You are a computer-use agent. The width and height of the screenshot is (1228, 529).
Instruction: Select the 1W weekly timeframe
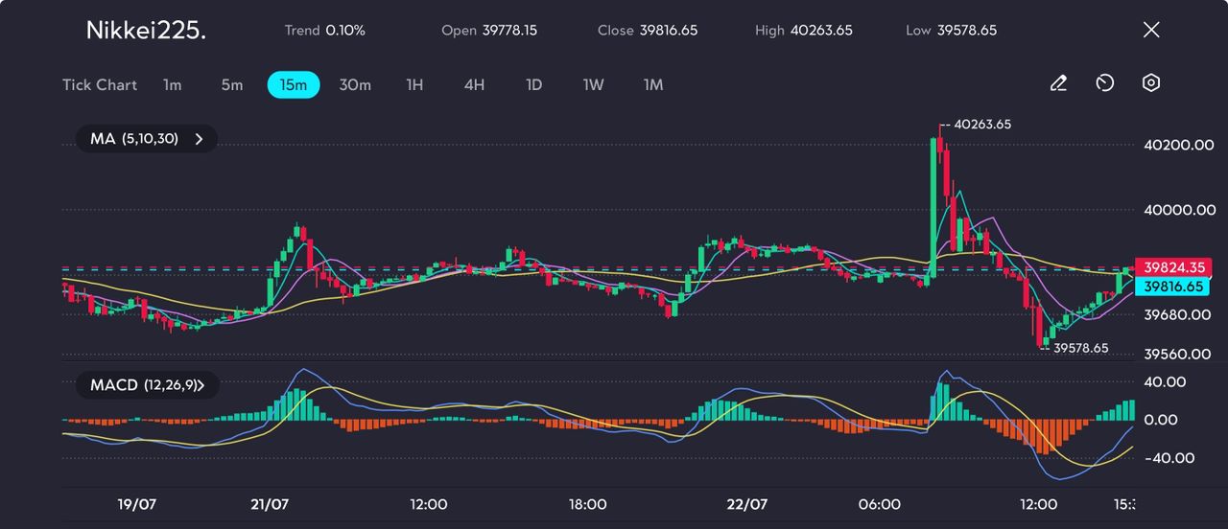point(594,85)
